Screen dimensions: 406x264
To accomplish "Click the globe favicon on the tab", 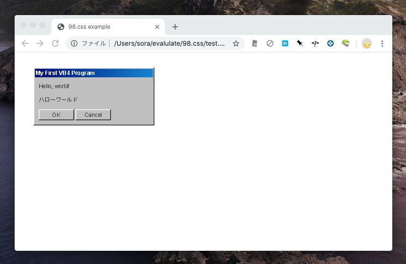I will 61,27.
